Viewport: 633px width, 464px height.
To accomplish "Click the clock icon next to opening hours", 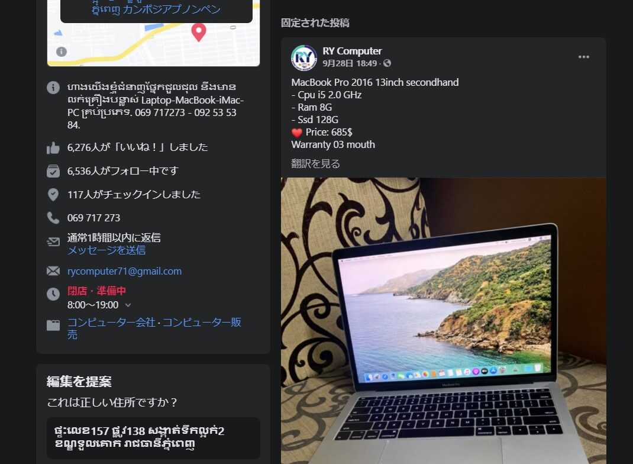I will click(x=53, y=294).
